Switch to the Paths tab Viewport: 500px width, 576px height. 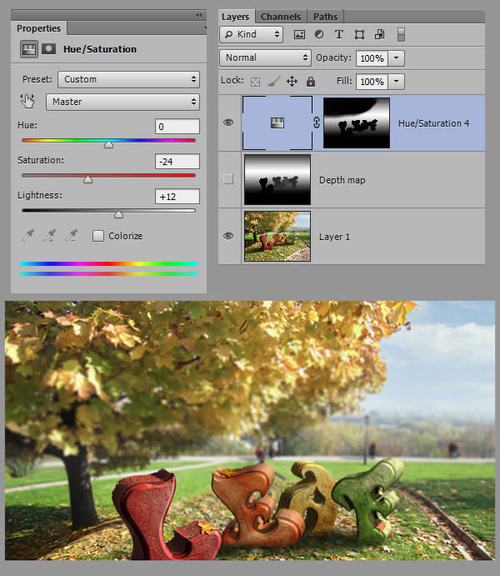325,17
